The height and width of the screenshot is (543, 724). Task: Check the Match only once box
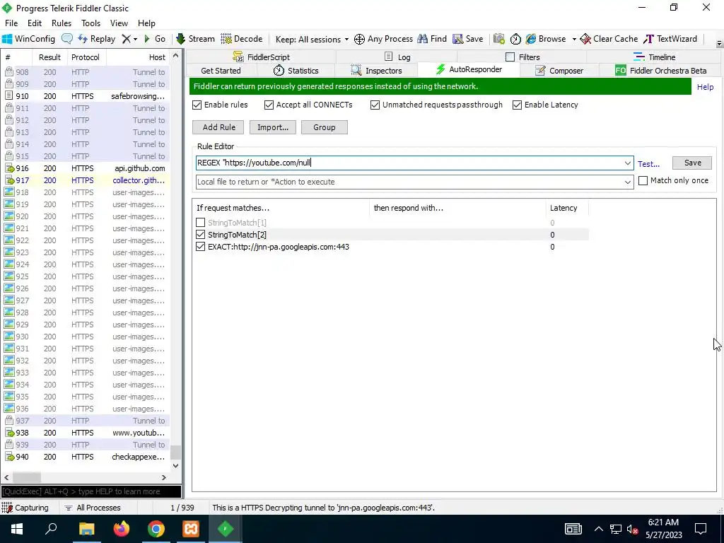tap(643, 180)
